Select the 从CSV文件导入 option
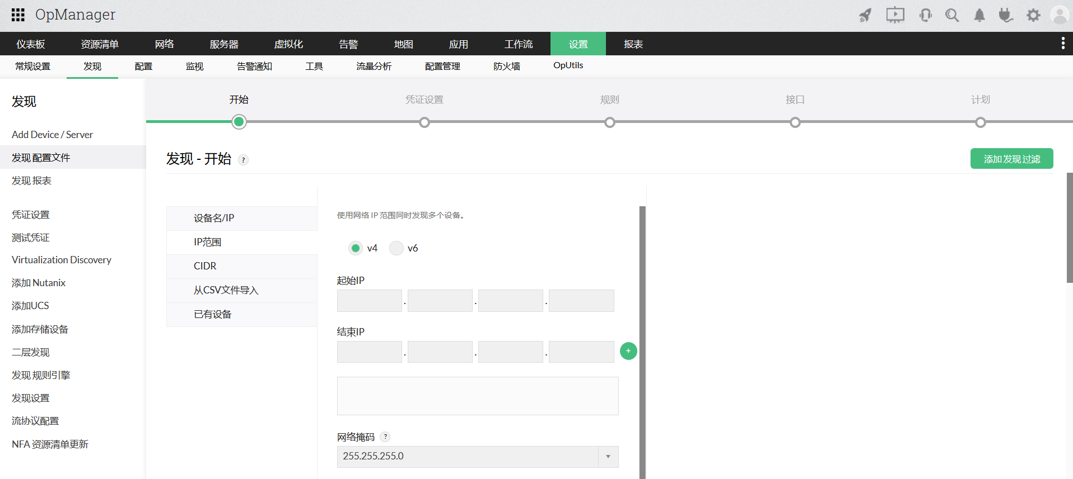This screenshot has width=1073, height=479. [242, 290]
